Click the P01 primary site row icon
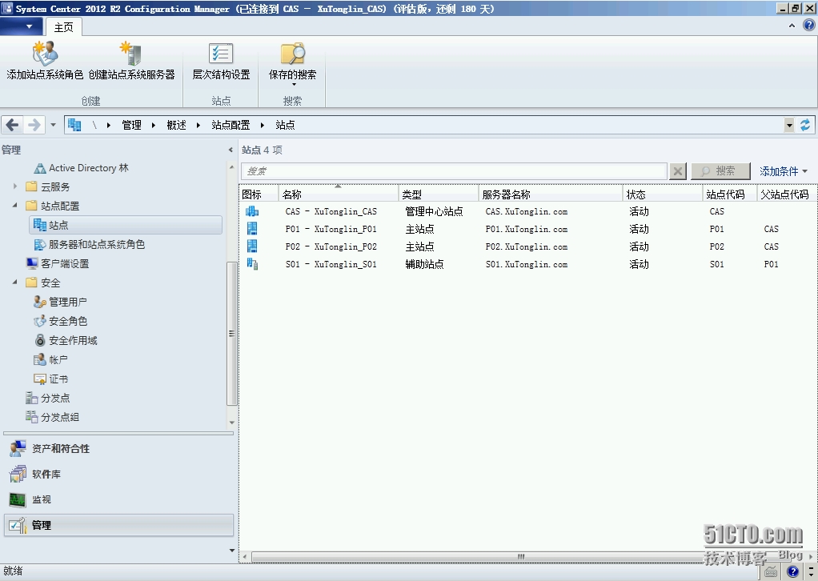The height and width of the screenshot is (581, 818). coord(252,229)
